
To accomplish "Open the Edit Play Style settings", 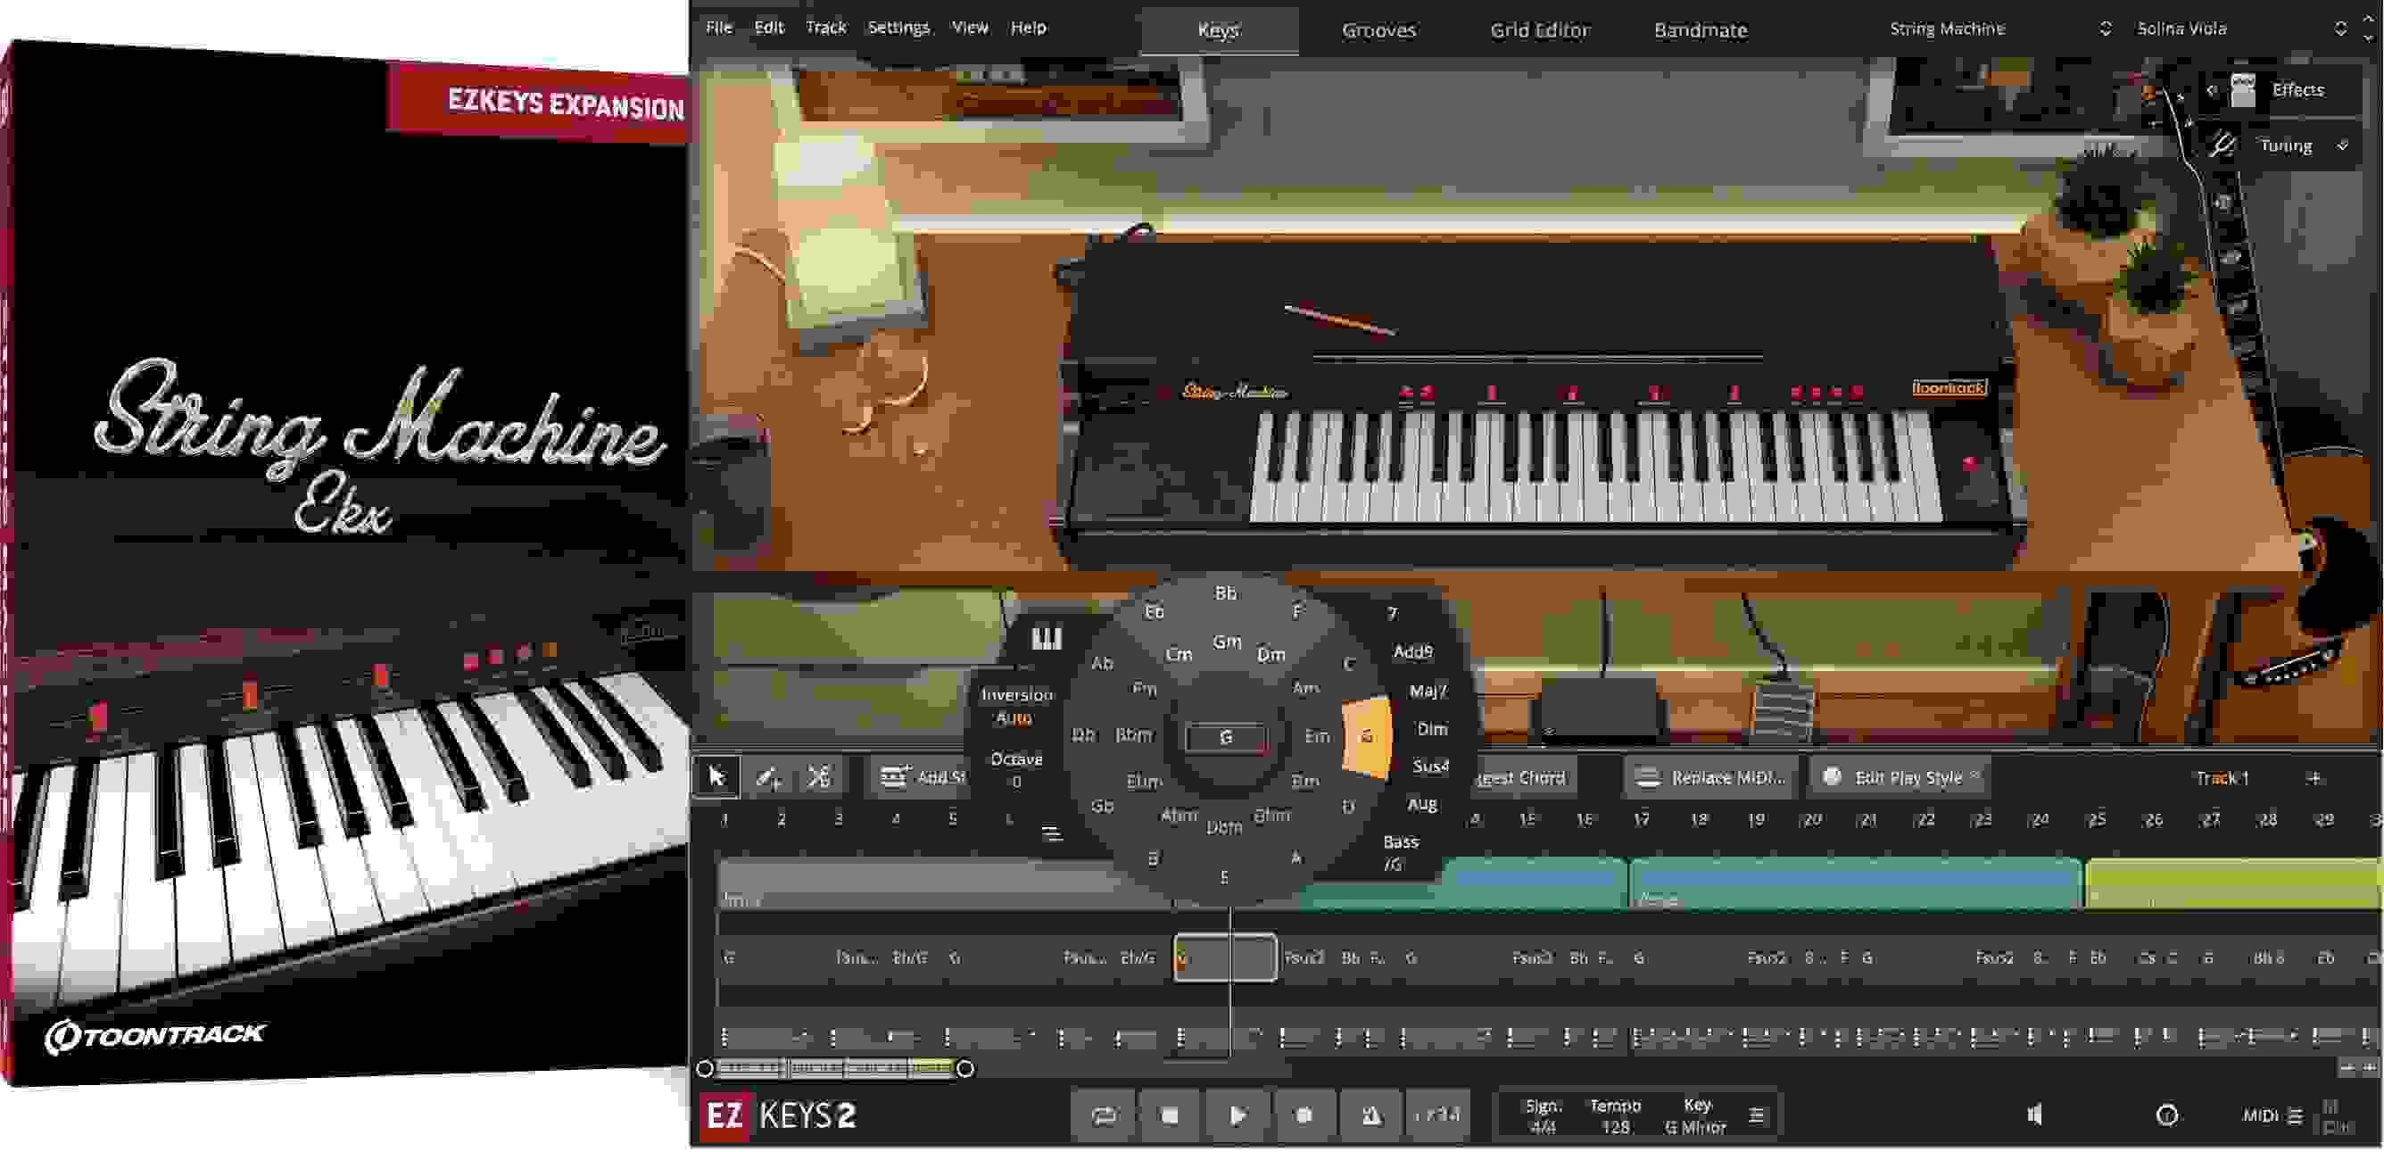I will tap(1895, 777).
